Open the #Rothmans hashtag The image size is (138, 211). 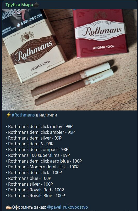coord(23,115)
